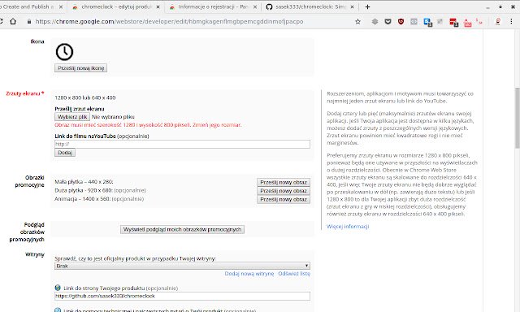This screenshot has width=520, height=325.
Task: Switch to 'Create and Publish' tab
Action: coord(27,7)
